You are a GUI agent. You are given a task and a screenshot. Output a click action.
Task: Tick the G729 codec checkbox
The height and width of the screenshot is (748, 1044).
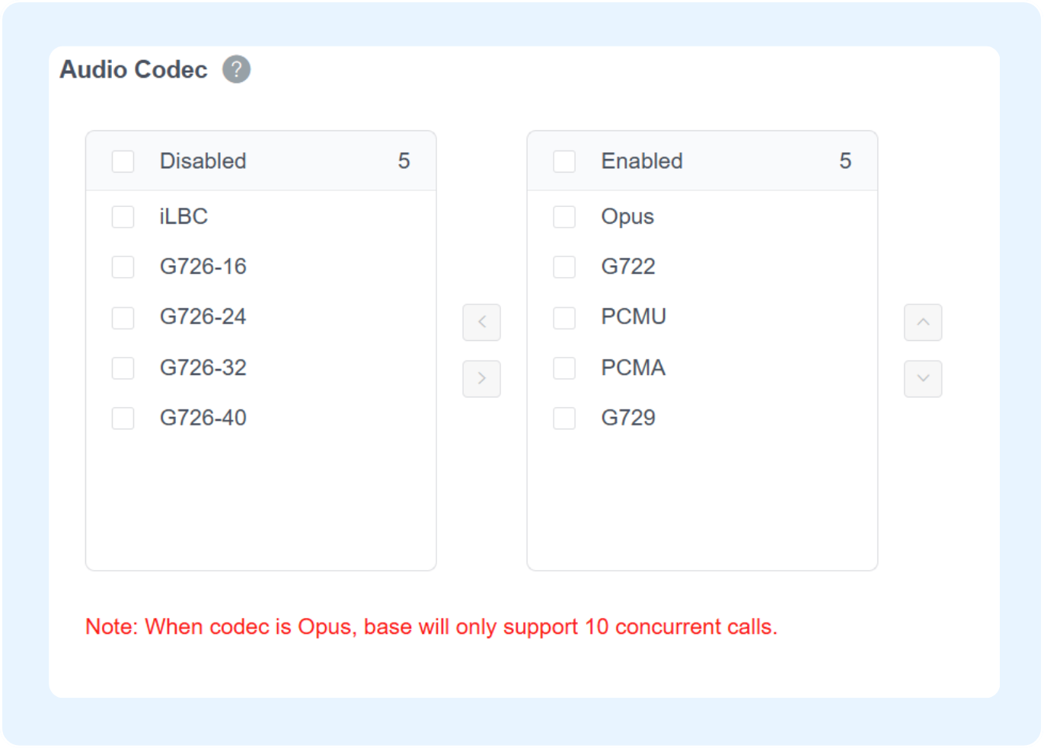pos(564,419)
